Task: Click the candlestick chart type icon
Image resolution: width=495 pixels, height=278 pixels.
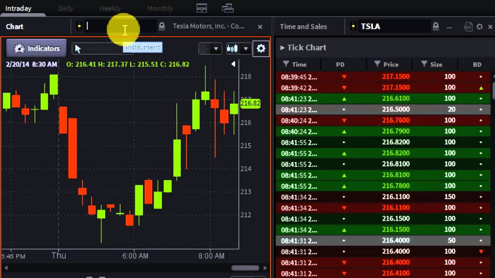Action: click(x=232, y=49)
